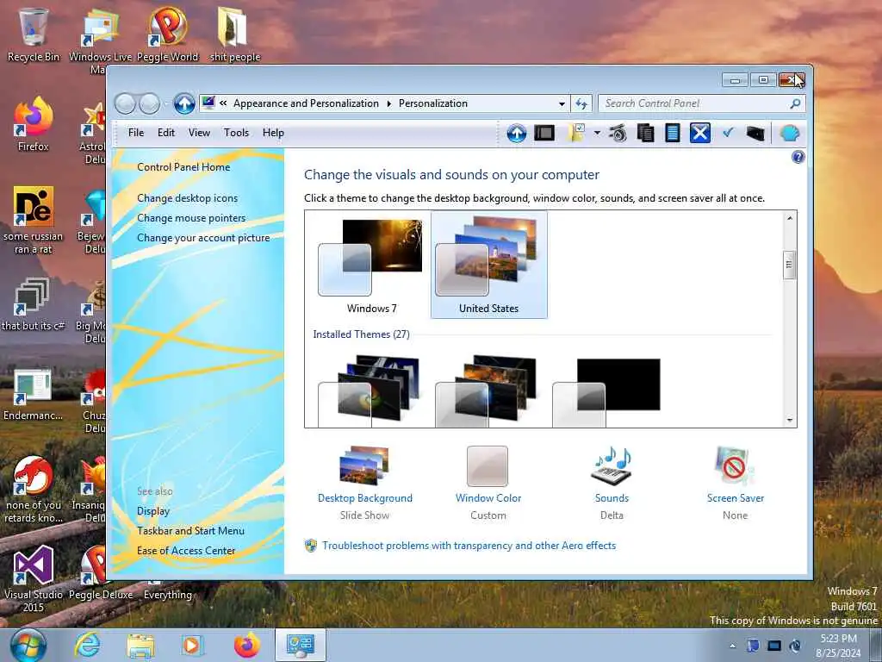
Task: Click Change your account picture link
Action: pos(203,238)
